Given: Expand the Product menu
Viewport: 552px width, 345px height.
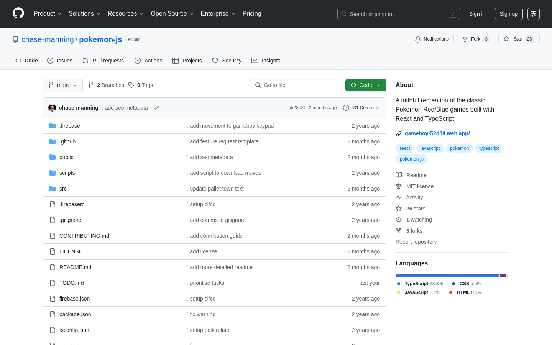Looking at the screenshot, I should point(48,14).
